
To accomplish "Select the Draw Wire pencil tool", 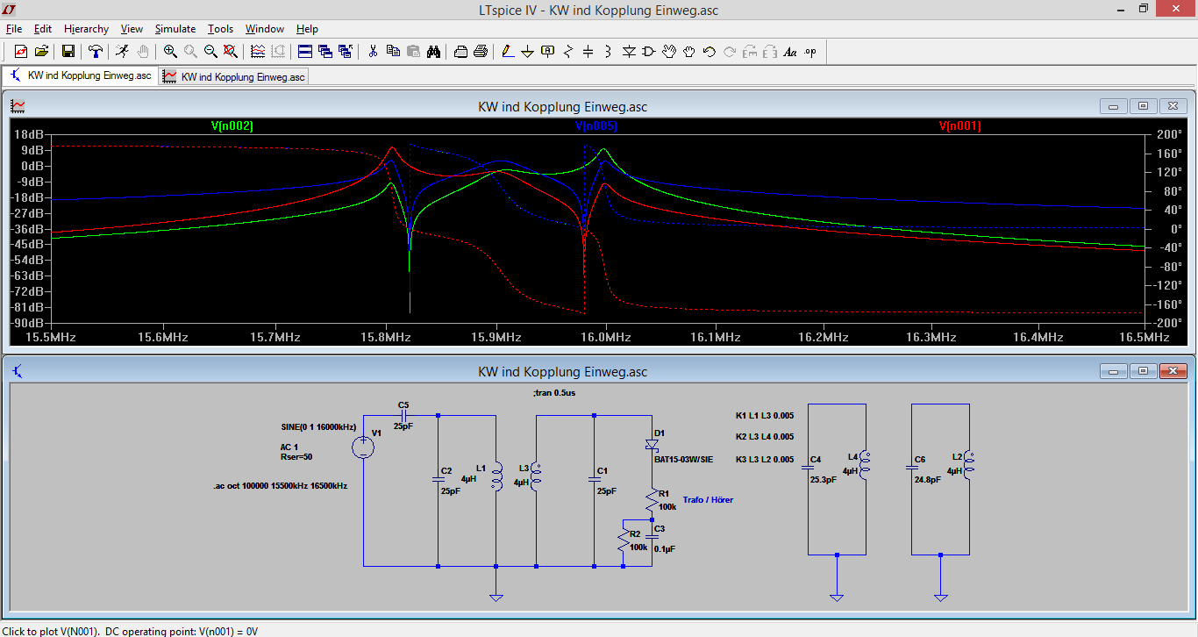I will tap(507, 52).
